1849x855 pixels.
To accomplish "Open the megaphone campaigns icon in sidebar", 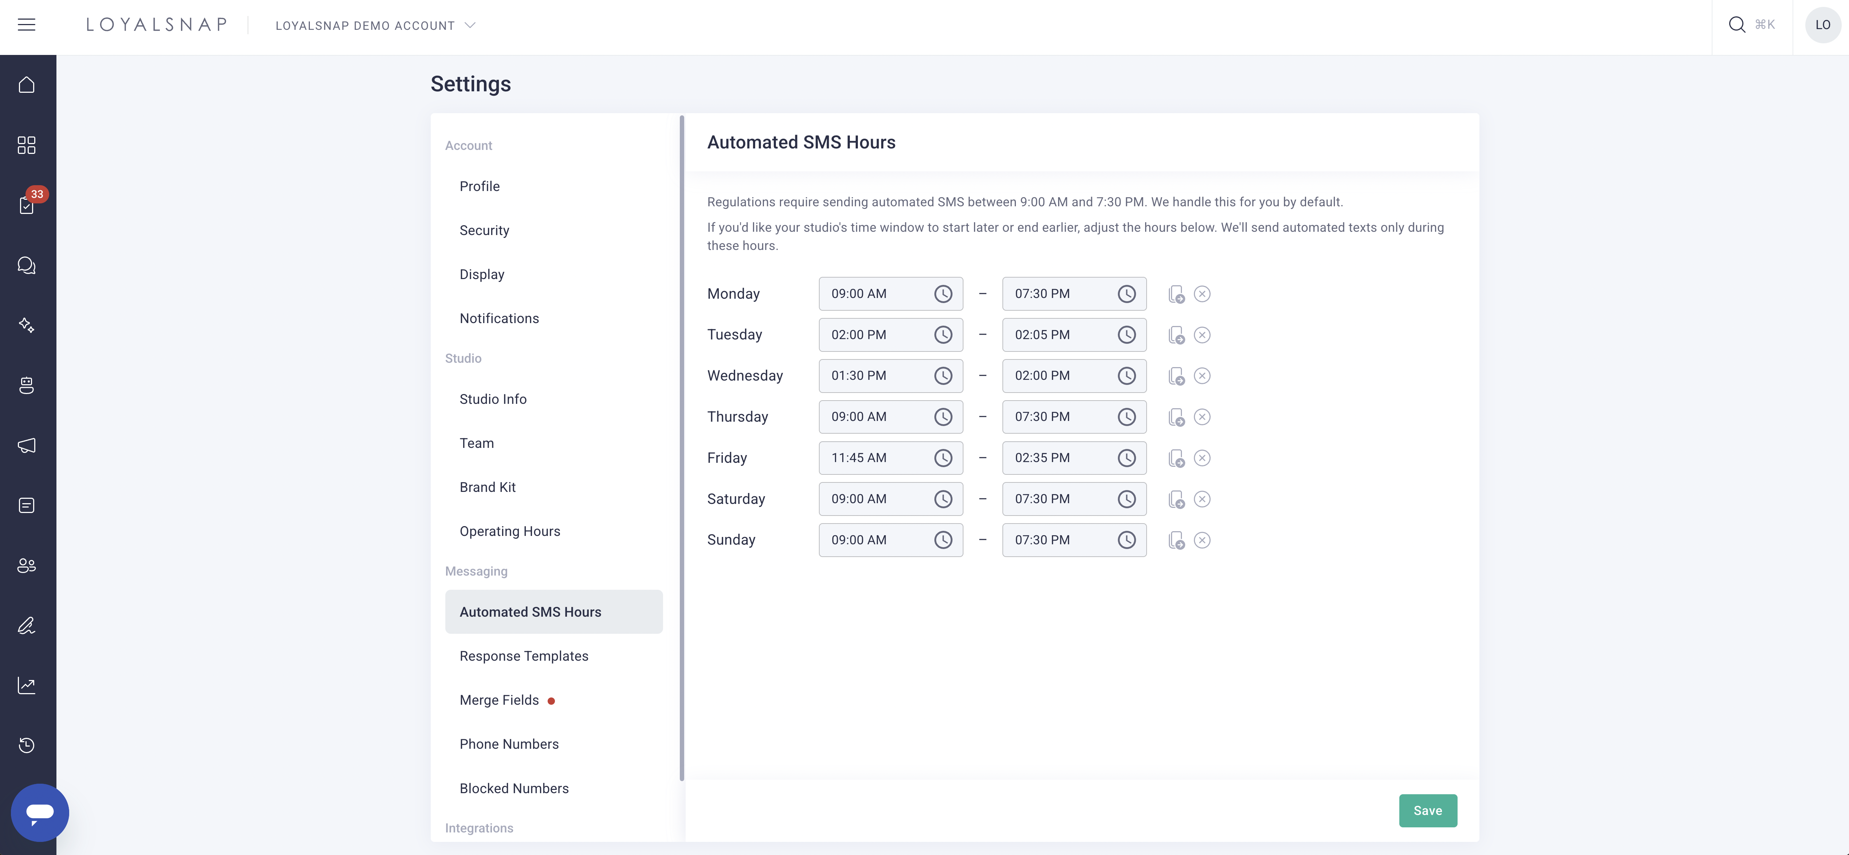I will click(27, 445).
